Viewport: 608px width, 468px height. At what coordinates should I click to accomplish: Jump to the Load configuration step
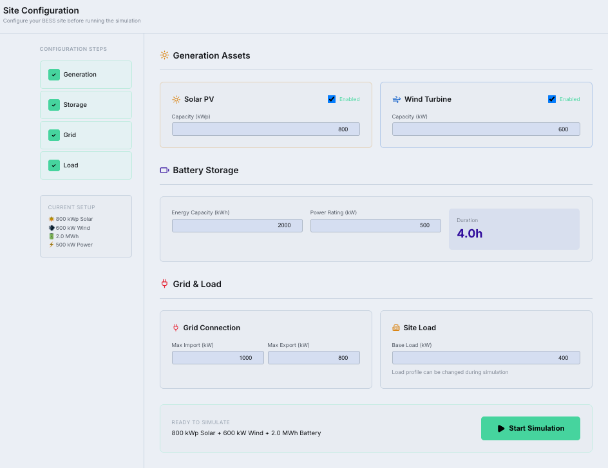86,165
